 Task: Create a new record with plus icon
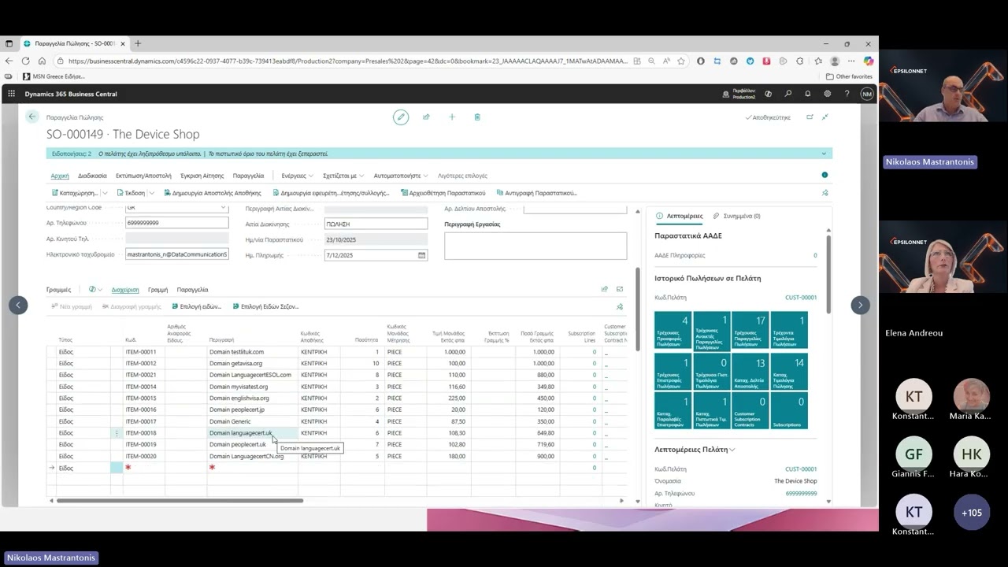(451, 117)
